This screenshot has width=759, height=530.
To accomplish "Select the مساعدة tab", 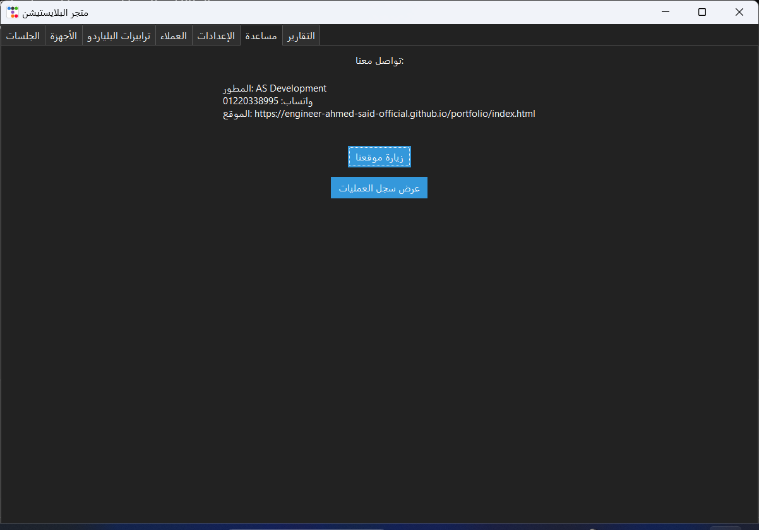I will [x=261, y=35].
